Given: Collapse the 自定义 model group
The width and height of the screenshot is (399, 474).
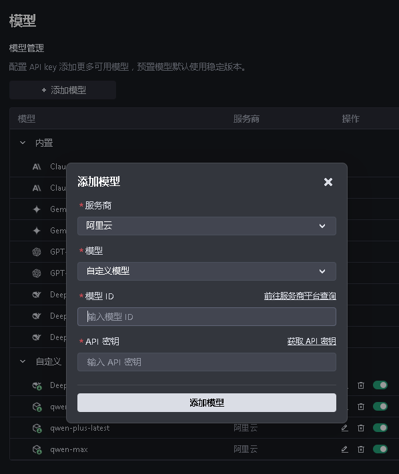Looking at the screenshot, I should tap(23, 361).
